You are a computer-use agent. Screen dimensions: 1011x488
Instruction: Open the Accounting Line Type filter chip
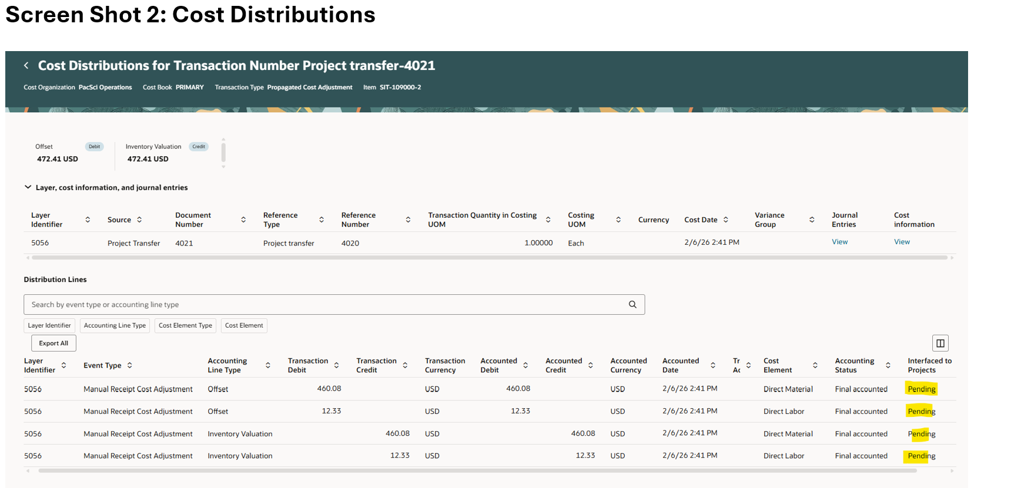click(115, 325)
